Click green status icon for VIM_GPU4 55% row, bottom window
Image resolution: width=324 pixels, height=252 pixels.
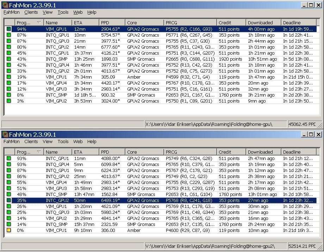[9, 182]
